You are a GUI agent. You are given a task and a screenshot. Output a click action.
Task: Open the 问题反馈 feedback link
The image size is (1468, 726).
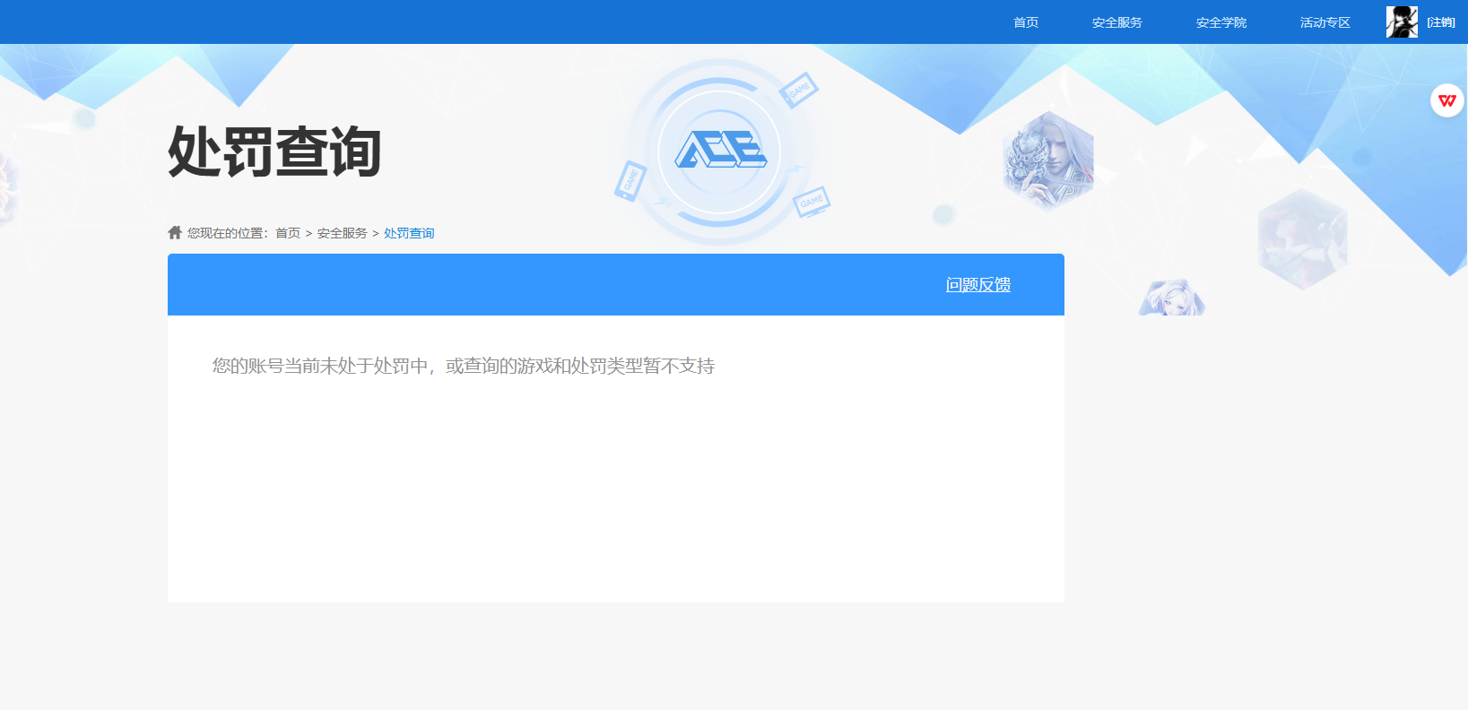click(978, 284)
